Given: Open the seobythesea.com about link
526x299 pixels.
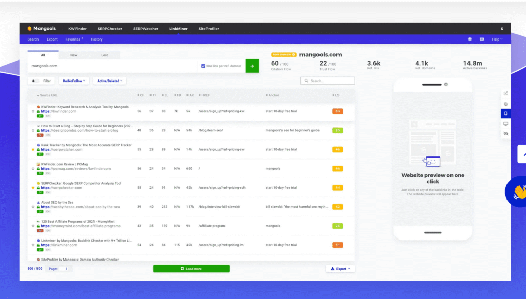Looking at the screenshot, I should tap(80, 207).
